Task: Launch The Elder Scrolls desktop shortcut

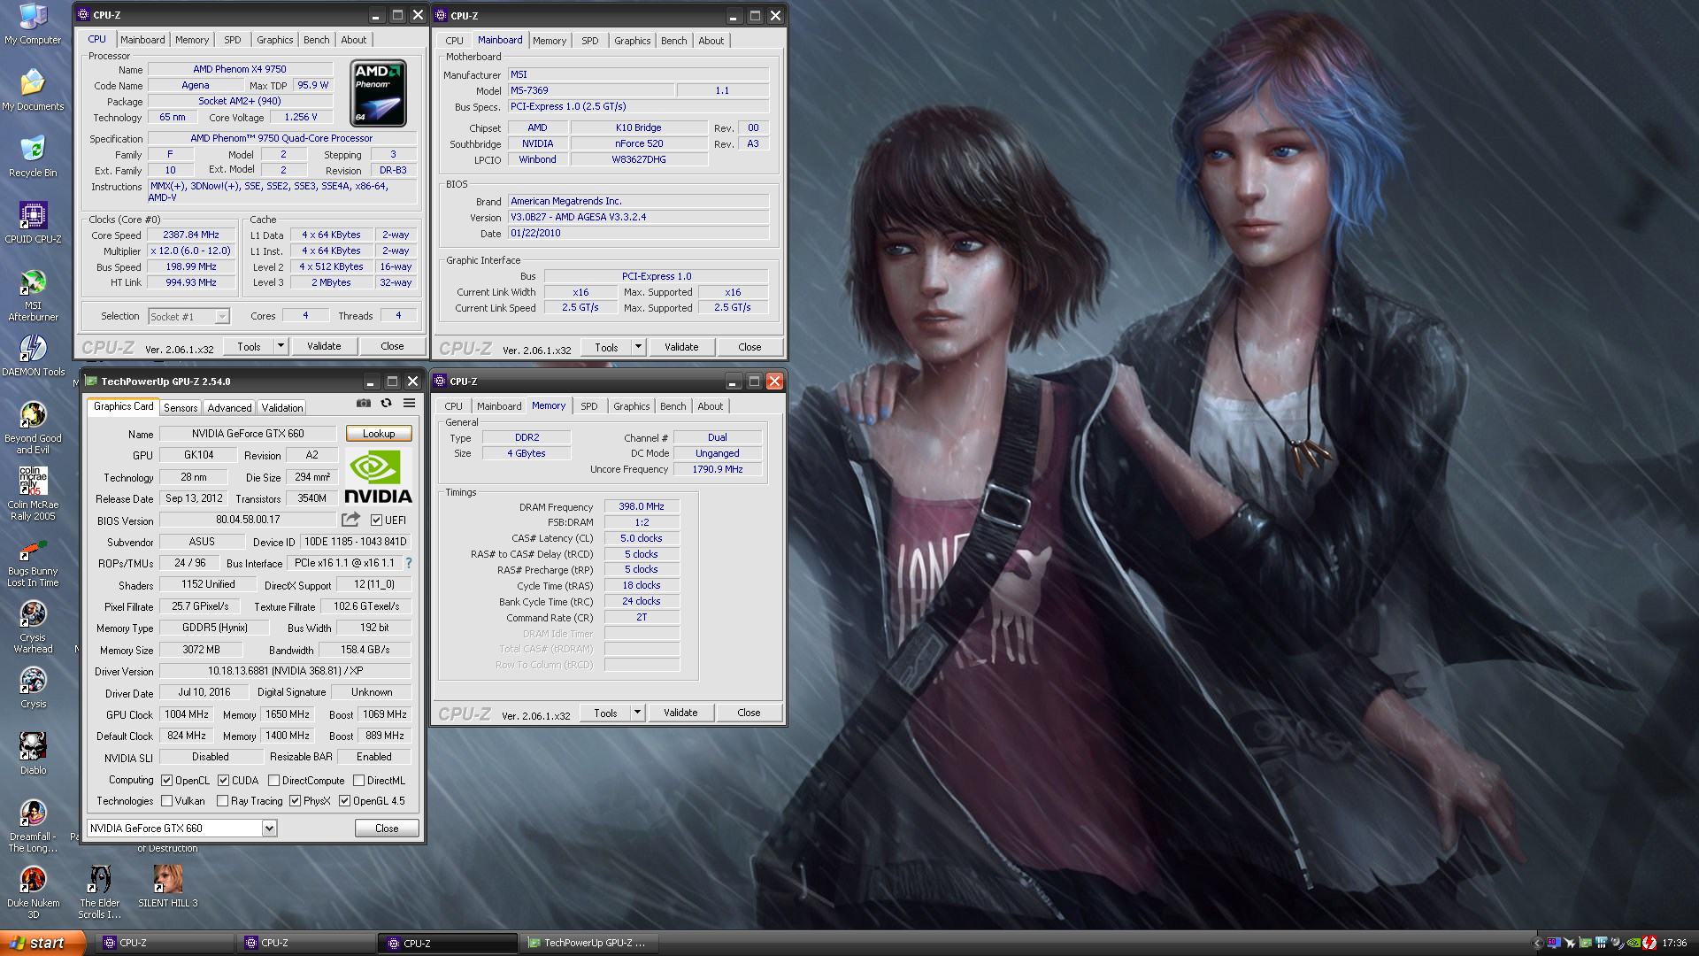Action: [x=100, y=892]
